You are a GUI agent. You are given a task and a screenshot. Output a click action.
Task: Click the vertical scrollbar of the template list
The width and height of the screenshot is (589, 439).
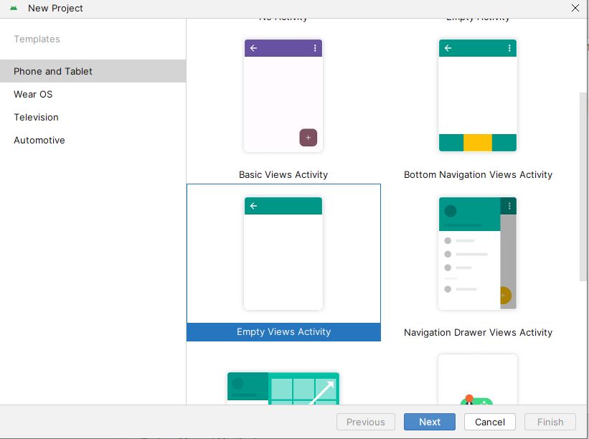pos(583,187)
